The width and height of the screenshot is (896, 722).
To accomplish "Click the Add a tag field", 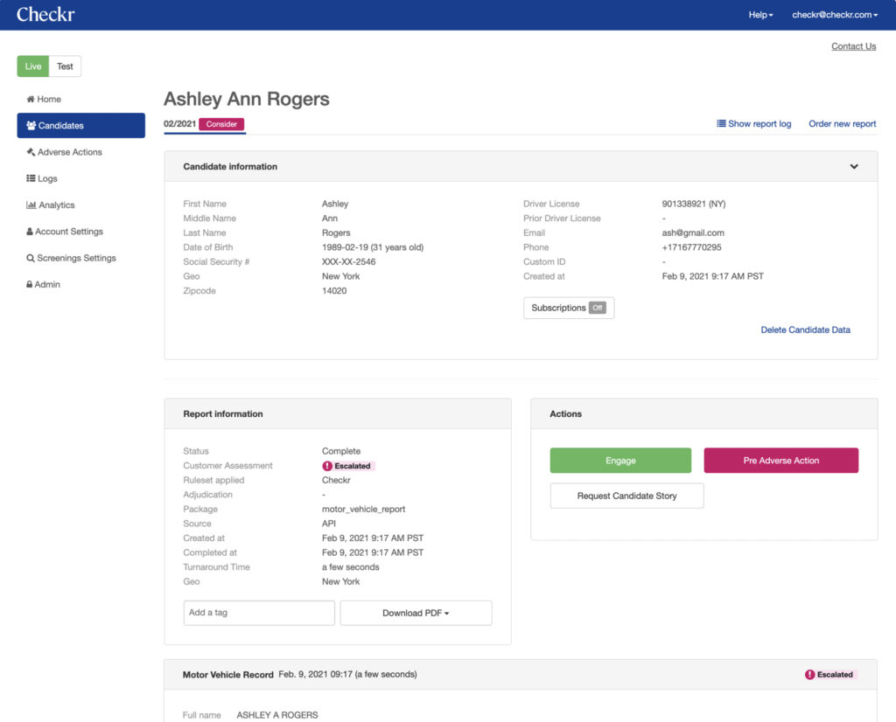I will [259, 613].
